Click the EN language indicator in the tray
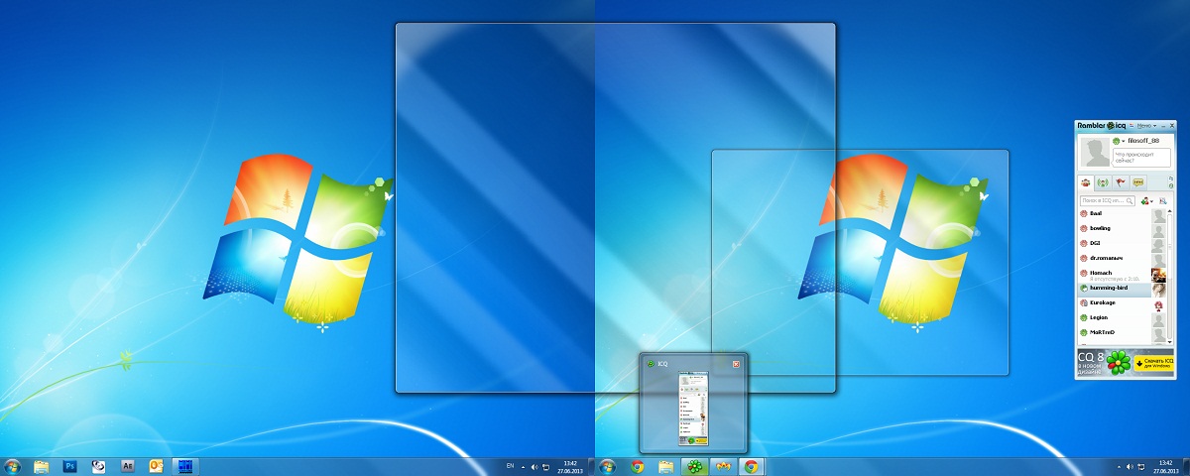 click(510, 465)
